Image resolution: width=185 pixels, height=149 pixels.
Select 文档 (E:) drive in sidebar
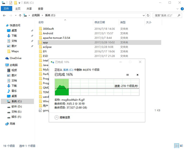pyautogui.click(x=17, y=112)
